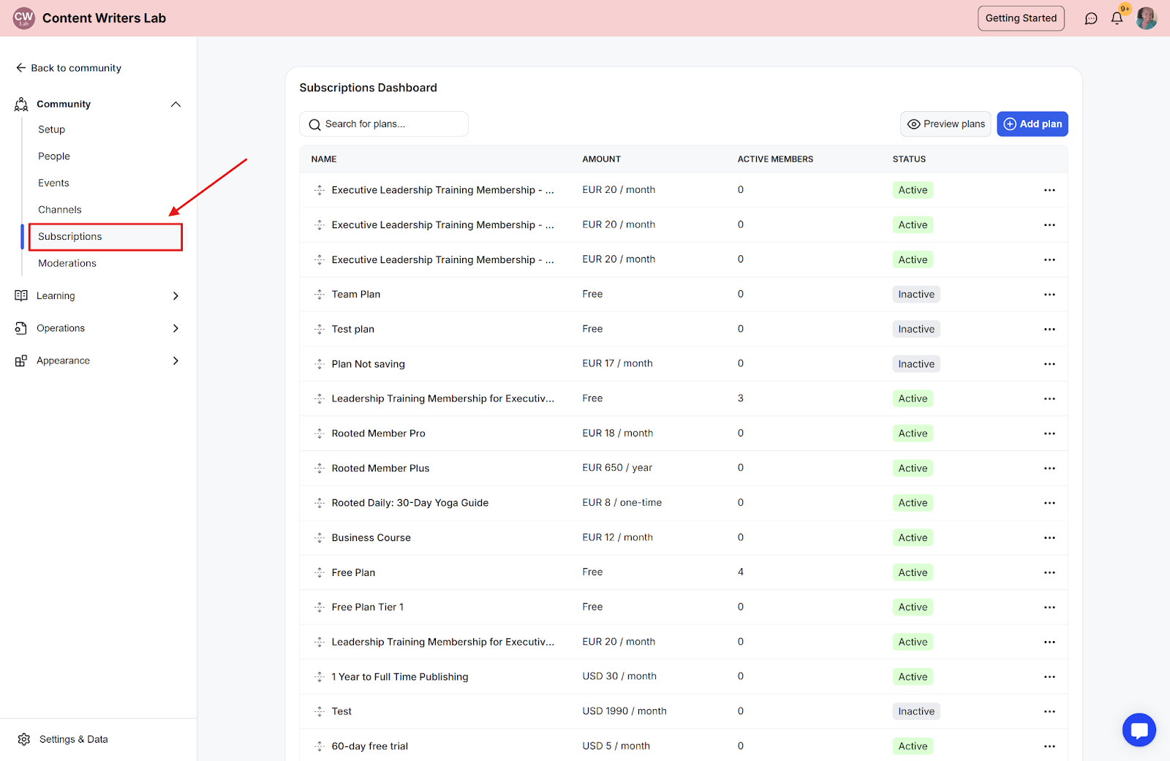Open the notifications bell icon

tap(1117, 18)
